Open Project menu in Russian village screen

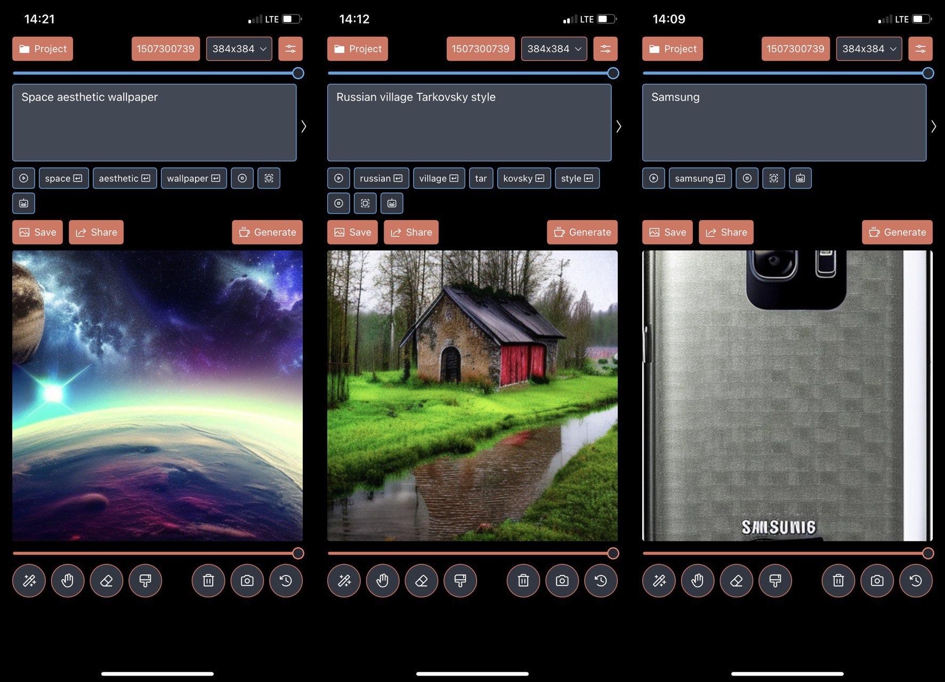[358, 49]
